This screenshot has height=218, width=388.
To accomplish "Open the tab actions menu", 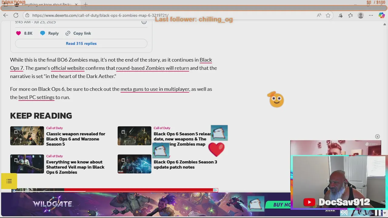I will [6, 5].
